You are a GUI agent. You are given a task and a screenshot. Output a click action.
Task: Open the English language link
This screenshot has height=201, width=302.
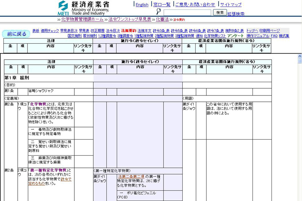point(142,5)
